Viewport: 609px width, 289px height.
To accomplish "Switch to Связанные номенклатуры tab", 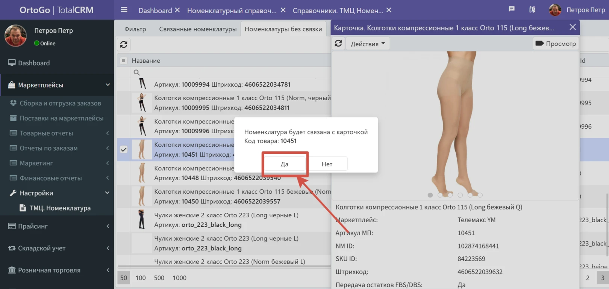I will (198, 29).
